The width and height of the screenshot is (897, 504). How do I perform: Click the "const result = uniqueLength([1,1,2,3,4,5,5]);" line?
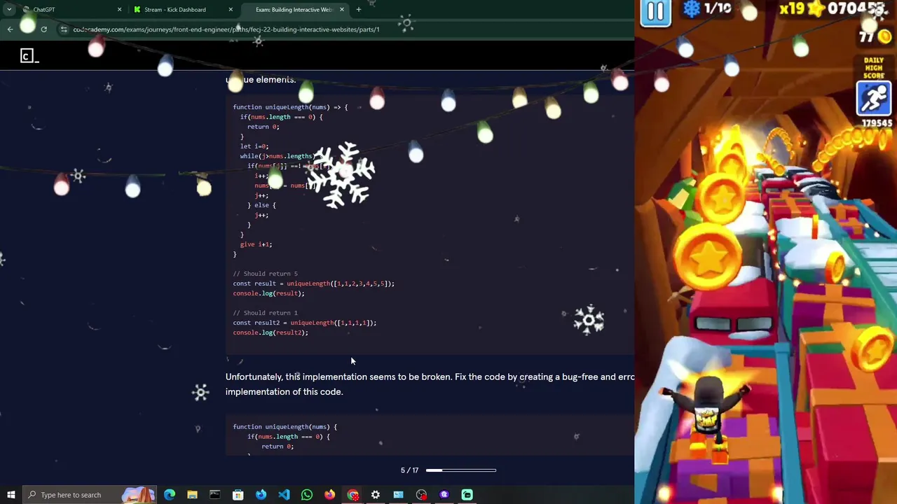314,283
